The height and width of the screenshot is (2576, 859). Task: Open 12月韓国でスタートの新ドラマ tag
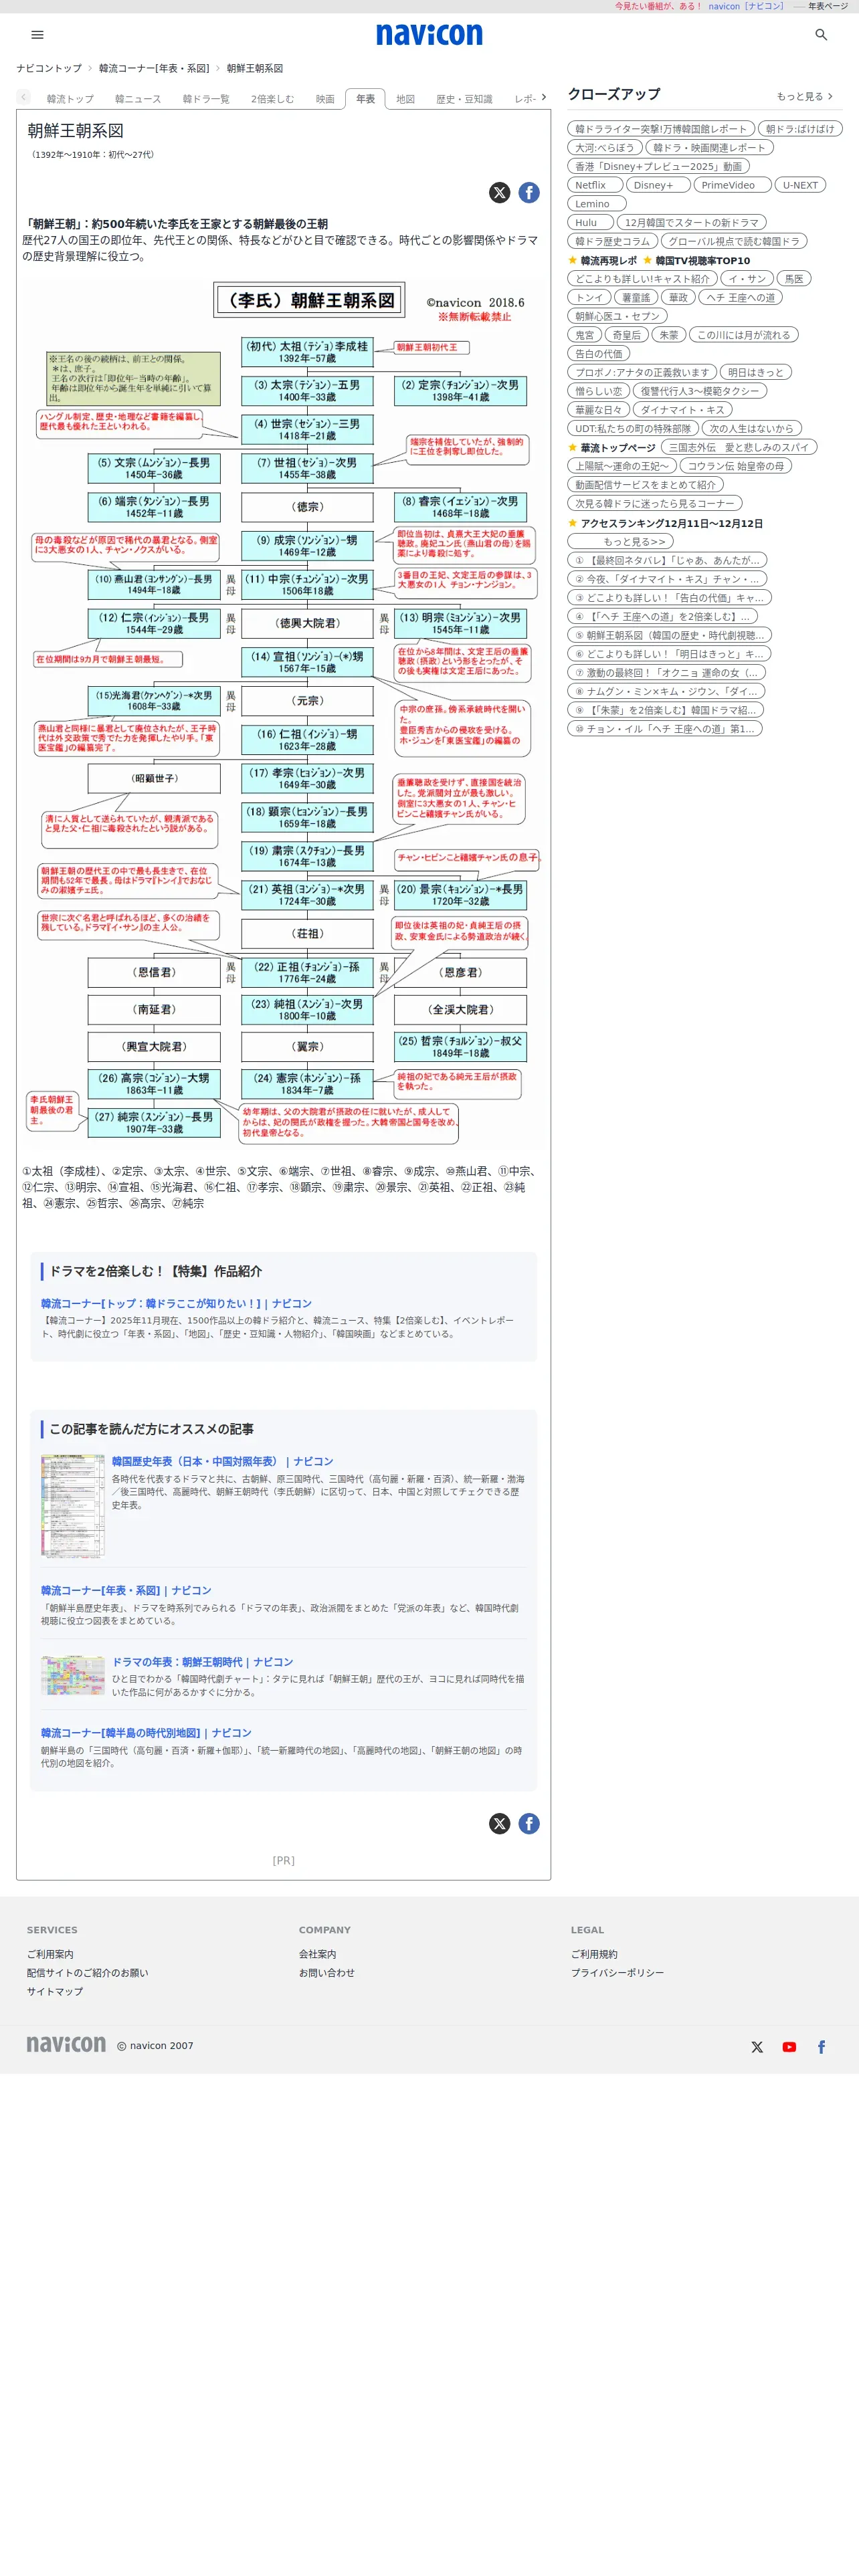click(692, 222)
